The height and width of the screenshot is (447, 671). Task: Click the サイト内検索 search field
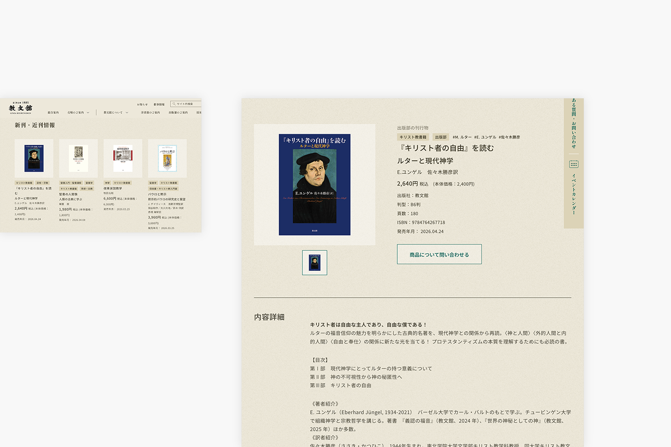pyautogui.click(x=186, y=104)
